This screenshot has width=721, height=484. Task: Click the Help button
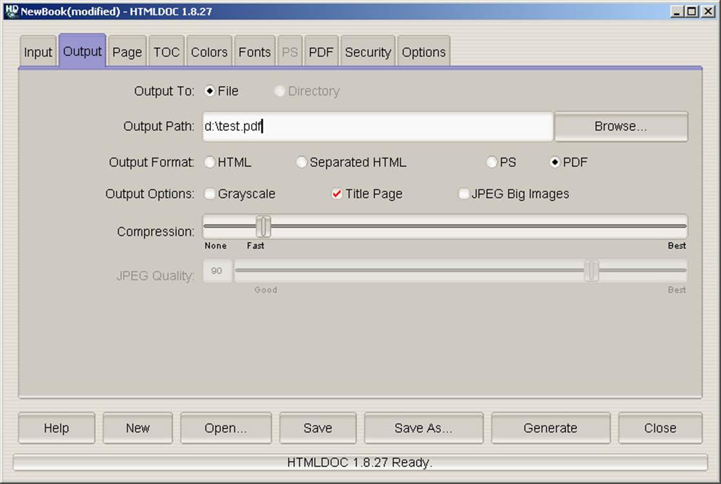(x=57, y=428)
